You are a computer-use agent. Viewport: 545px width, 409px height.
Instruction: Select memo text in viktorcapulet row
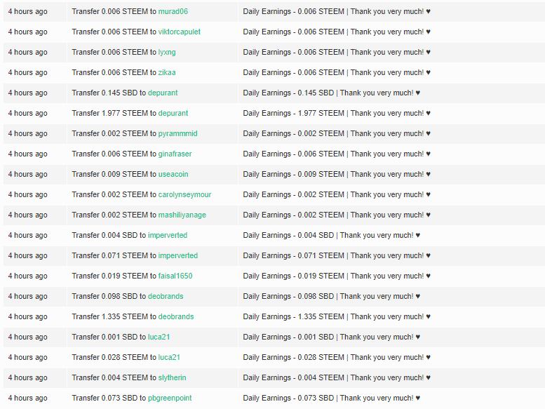tap(337, 32)
